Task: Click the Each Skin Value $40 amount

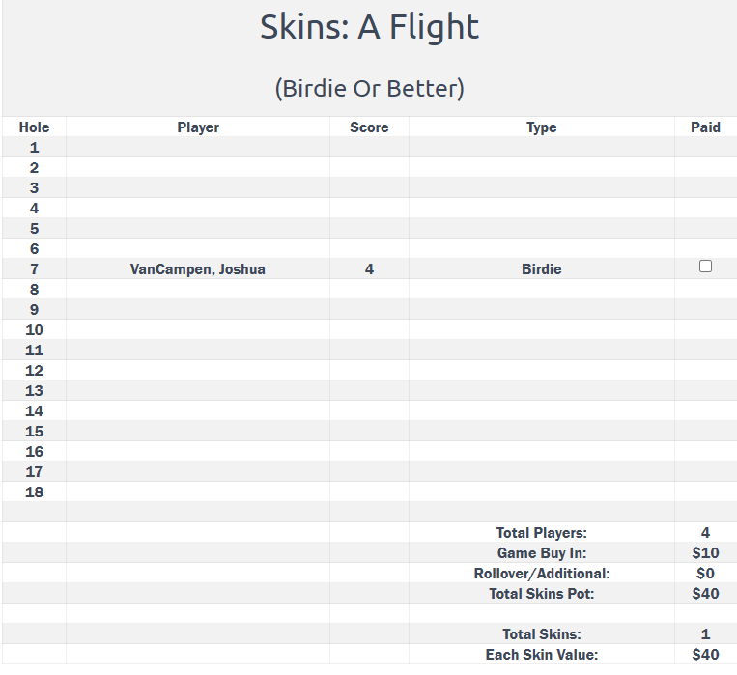Action: point(705,655)
